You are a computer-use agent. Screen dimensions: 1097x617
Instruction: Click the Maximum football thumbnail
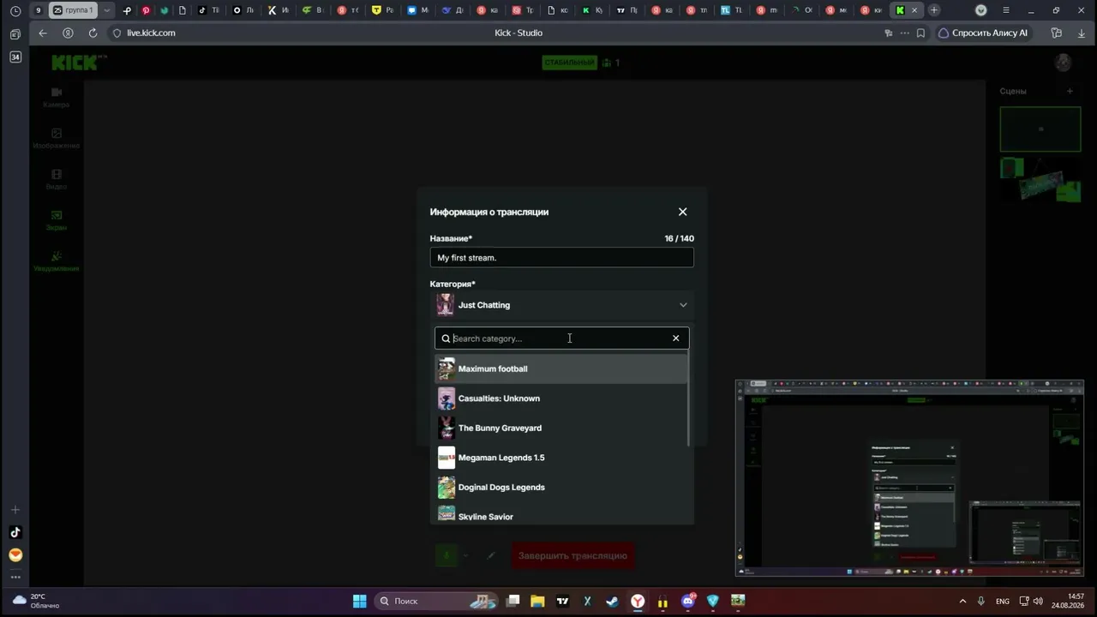click(447, 368)
